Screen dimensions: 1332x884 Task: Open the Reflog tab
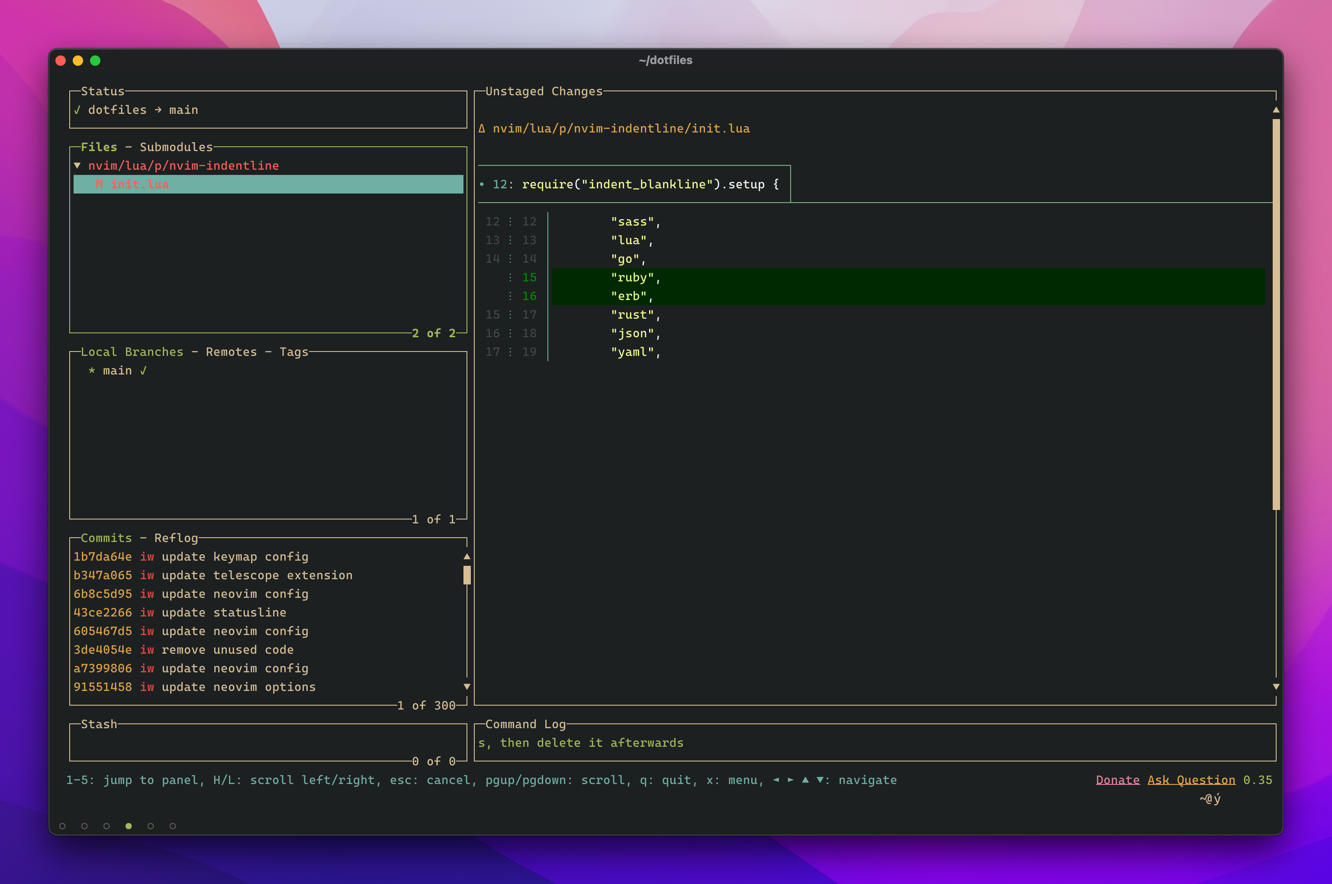click(176, 538)
